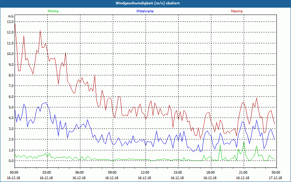291x182 pixels.
Task: Click the 13,0 value on the y-axis
Action: tap(11, 22)
